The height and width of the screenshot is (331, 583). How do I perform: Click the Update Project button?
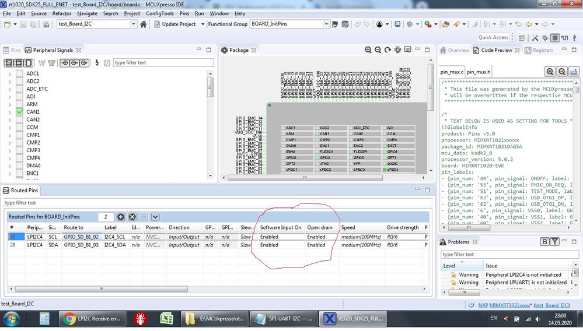[x=175, y=24]
